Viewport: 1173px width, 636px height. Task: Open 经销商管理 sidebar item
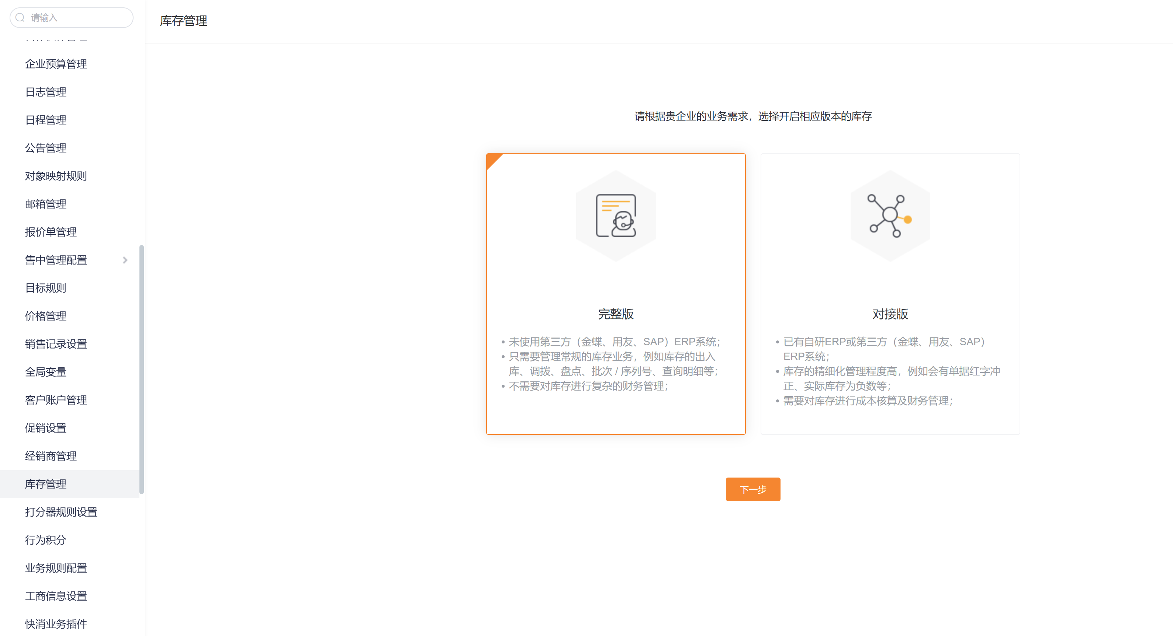coord(51,456)
